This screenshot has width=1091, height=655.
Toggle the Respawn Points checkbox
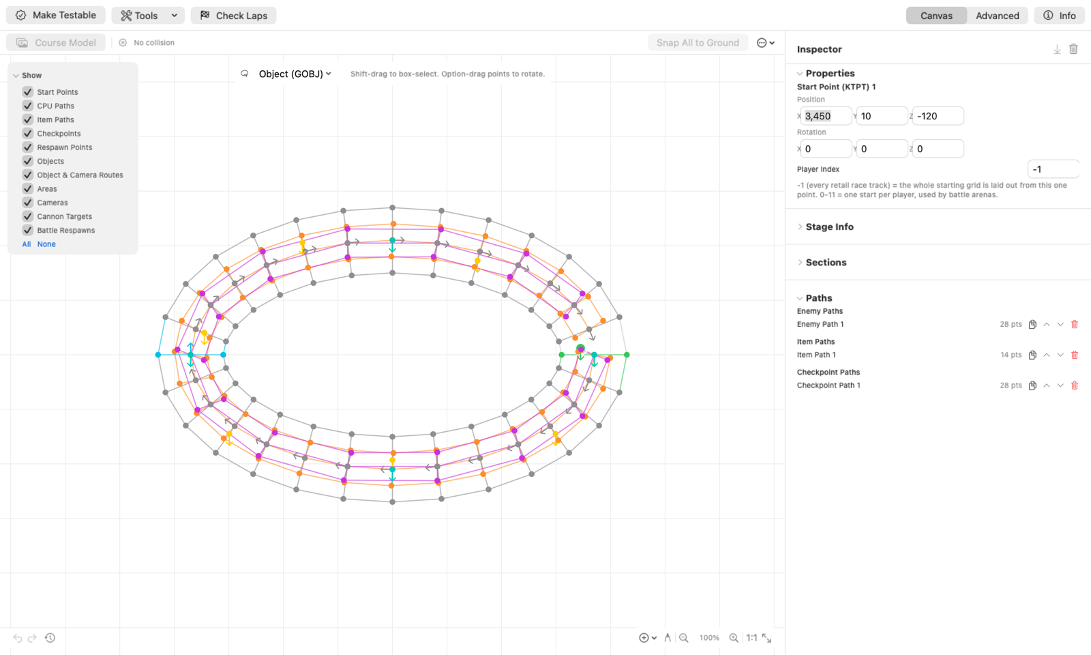pyautogui.click(x=28, y=147)
